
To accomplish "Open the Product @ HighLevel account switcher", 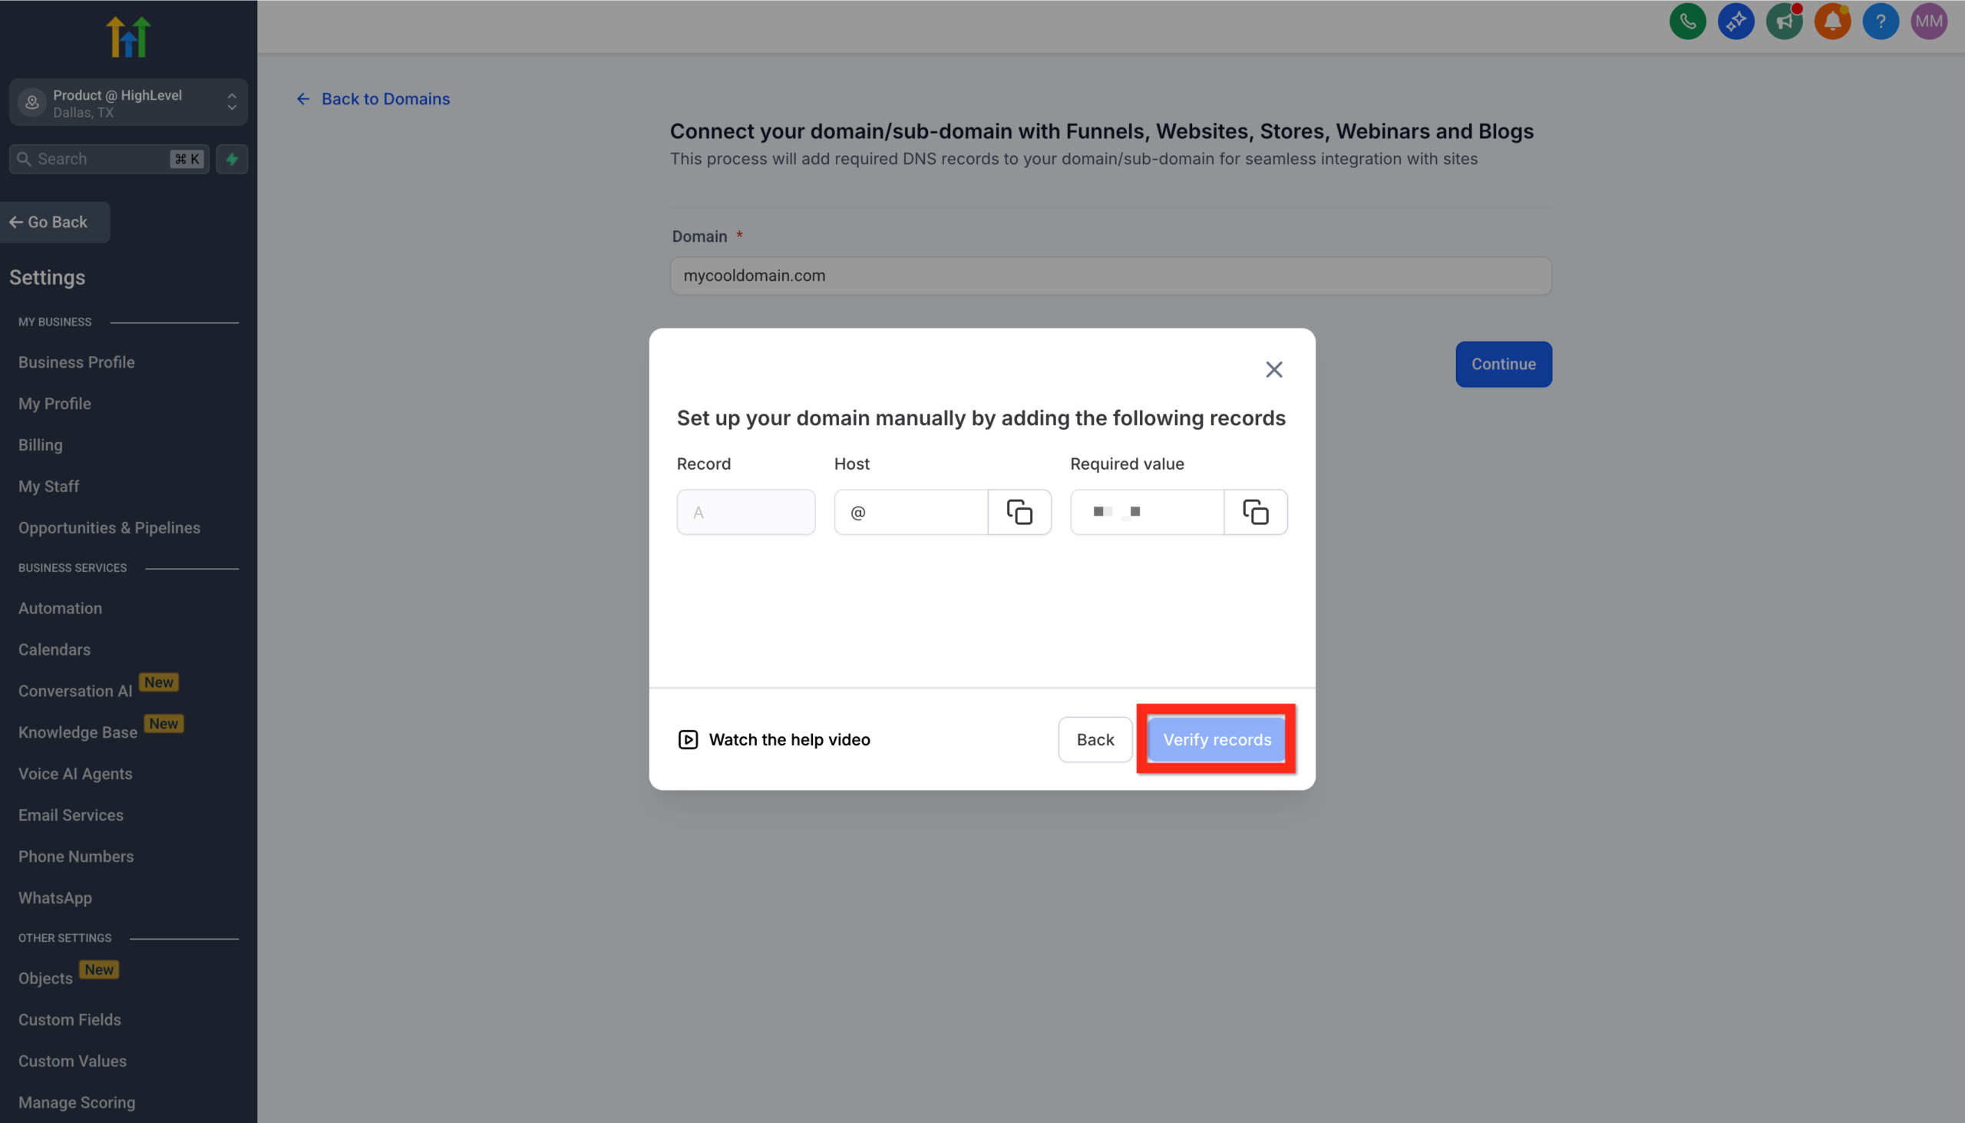I will point(128,102).
